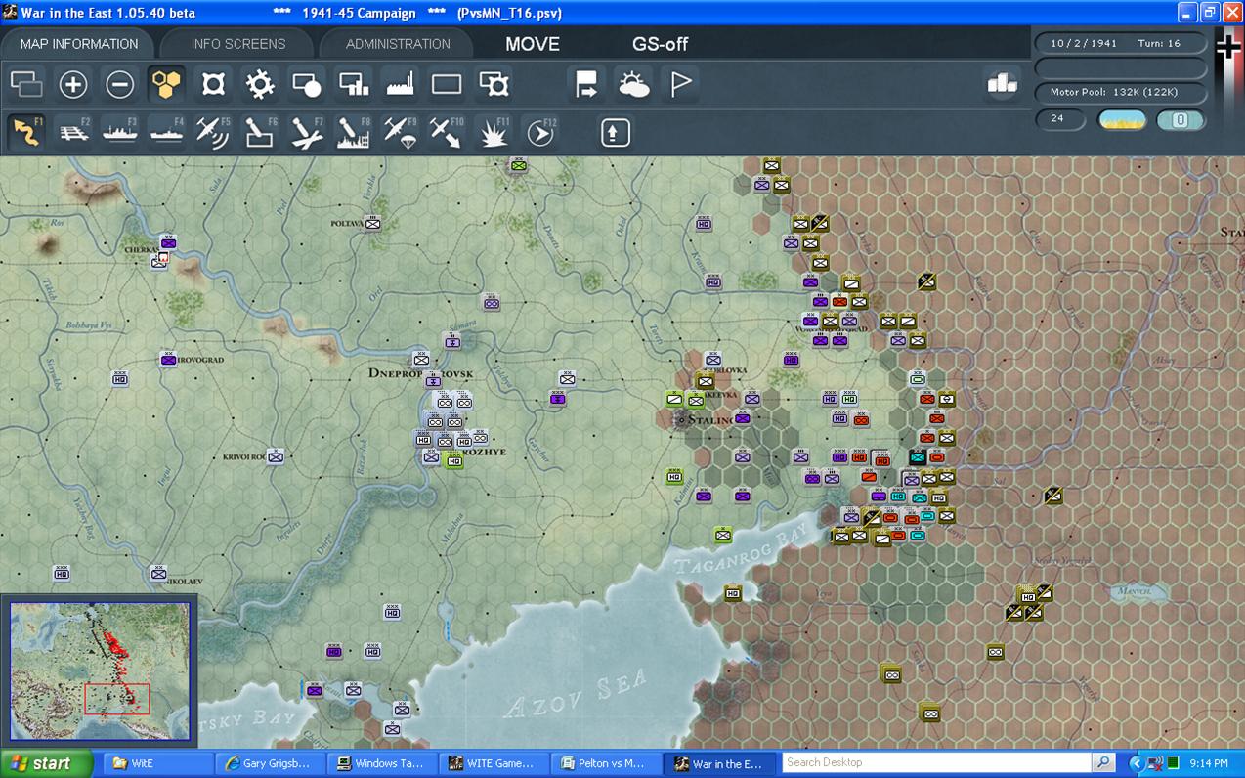Click the Dnepropetrovsk city label

pos(420,374)
